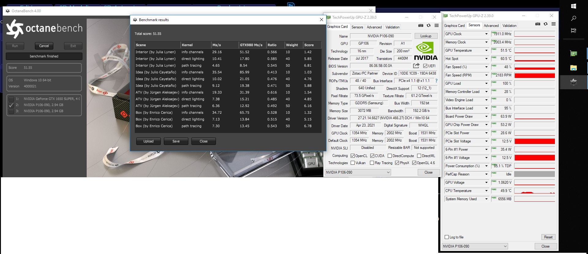Click the BIOS Version field
The height and width of the screenshot is (254, 588).
[381, 66]
